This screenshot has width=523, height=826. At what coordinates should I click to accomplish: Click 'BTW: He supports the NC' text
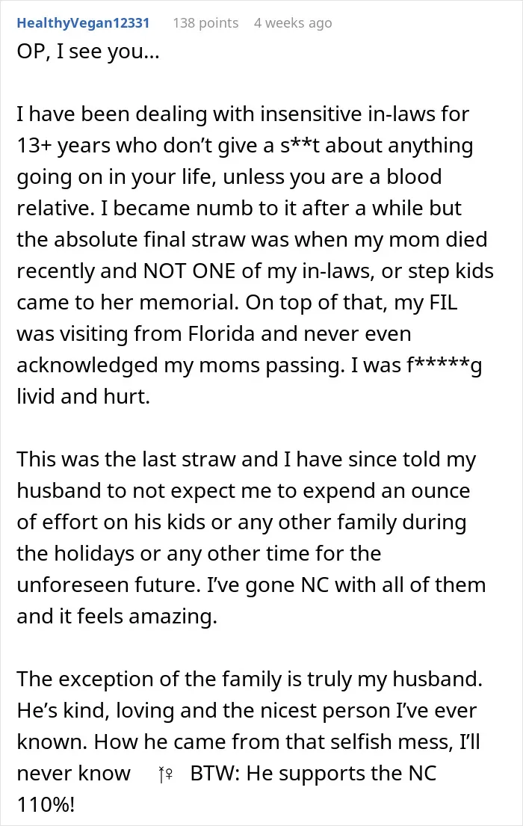pyautogui.click(x=313, y=774)
